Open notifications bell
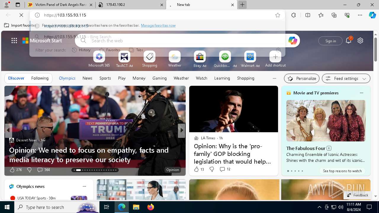Image resolution: width=379 pixels, height=213 pixels. 349,41
